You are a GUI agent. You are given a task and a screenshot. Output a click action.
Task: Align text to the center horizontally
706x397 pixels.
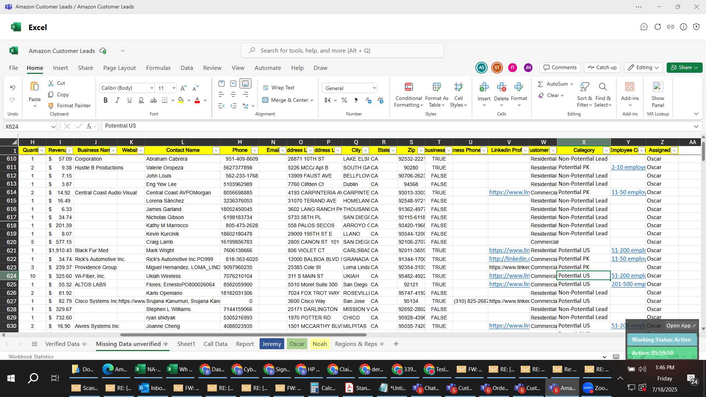point(233,95)
